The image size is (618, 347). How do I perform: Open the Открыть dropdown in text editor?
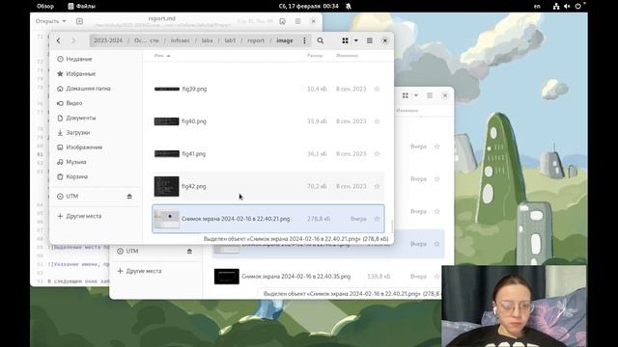tap(51, 21)
